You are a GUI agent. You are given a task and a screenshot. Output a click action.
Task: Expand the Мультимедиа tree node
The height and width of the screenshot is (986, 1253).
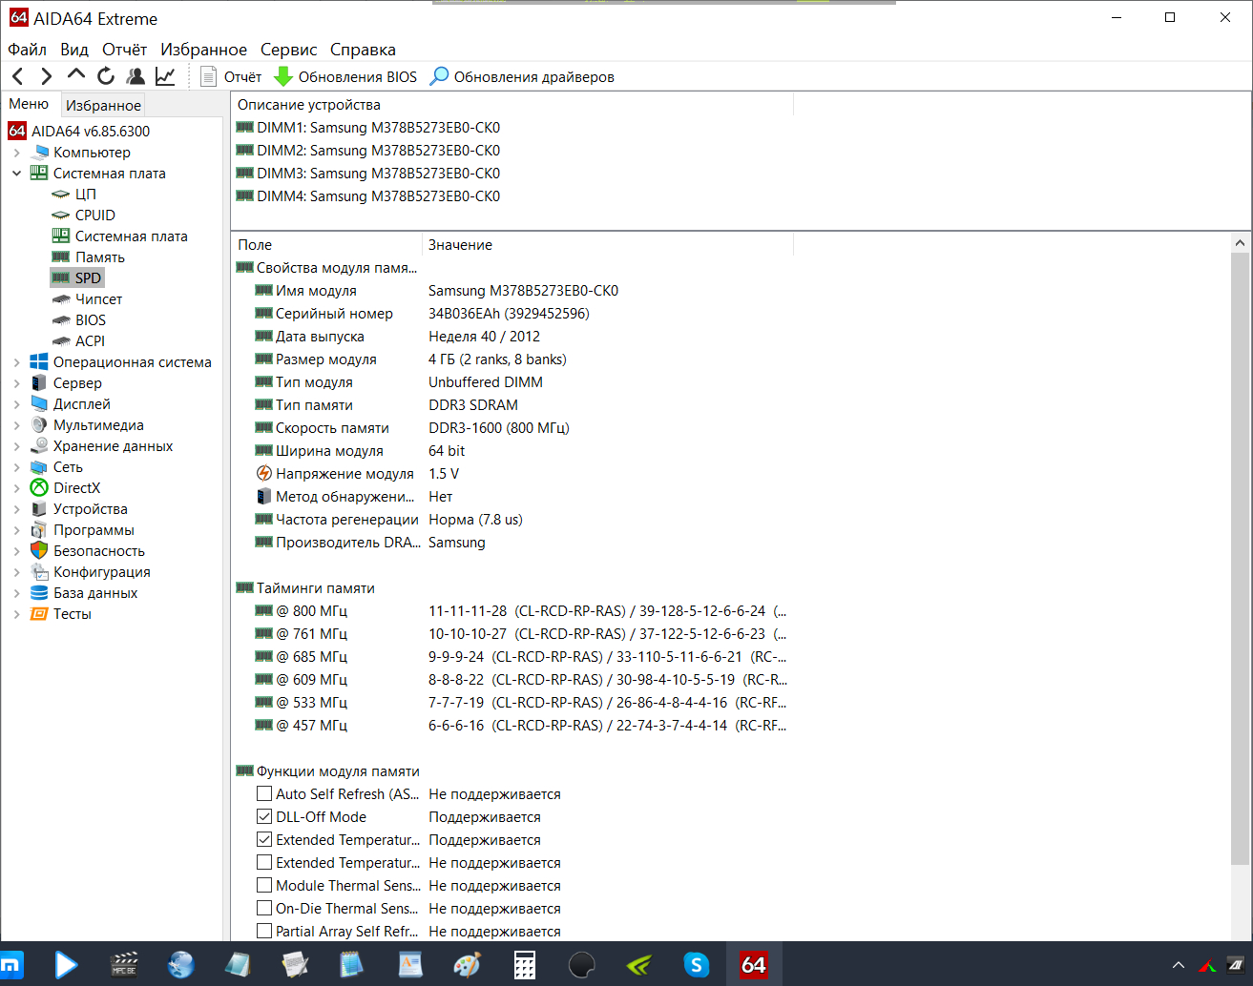(x=16, y=425)
